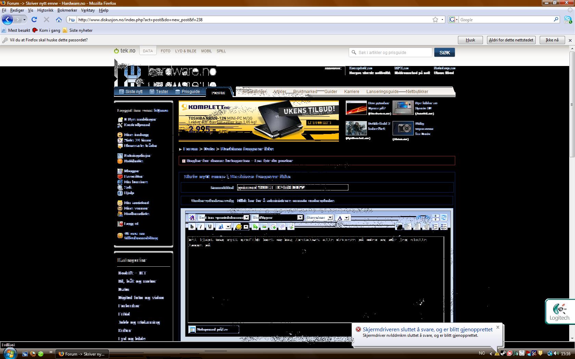
Task: Close the display driver recovery balloon
Action: click(x=498, y=327)
